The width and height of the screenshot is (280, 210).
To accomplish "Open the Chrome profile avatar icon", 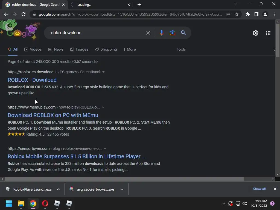I will 265,14.
